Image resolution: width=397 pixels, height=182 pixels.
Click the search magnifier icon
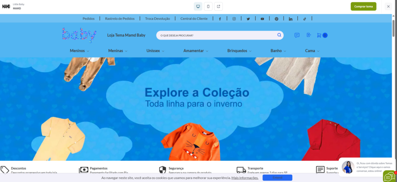[279, 35]
